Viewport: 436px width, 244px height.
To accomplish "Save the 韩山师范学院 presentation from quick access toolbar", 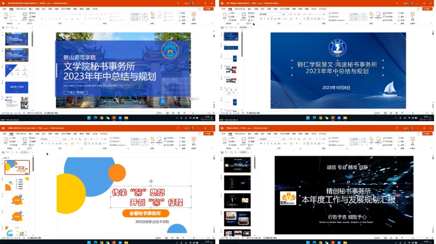I will coord(3,27).
